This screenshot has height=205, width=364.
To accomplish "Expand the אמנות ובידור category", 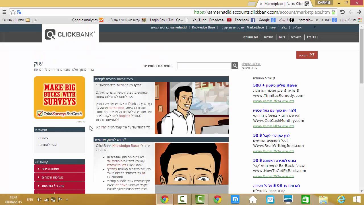I will 59,169.
